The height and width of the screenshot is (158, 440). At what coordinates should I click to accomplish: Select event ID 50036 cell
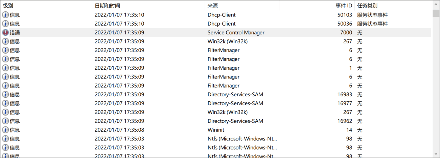[x=345, y=24]
